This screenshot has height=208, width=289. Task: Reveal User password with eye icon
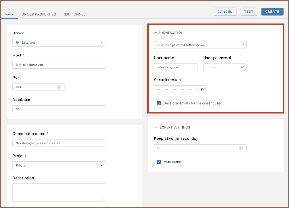243,67
